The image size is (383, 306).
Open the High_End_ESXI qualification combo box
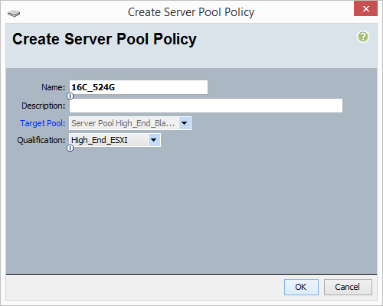click(115, 140)
